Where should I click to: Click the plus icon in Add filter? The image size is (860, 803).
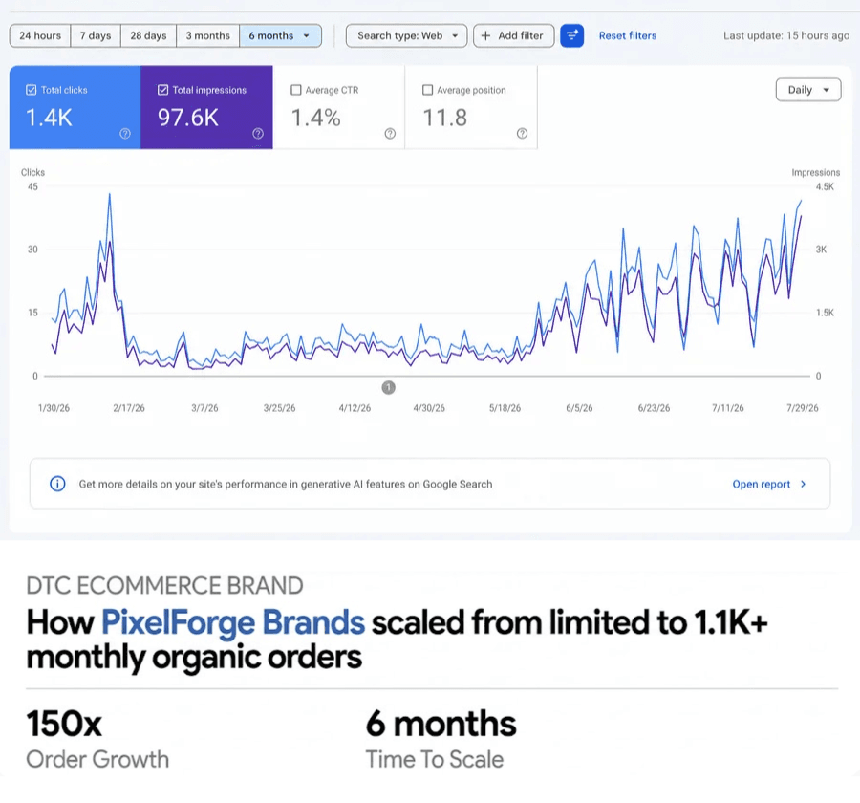click(x=485, y=35)
